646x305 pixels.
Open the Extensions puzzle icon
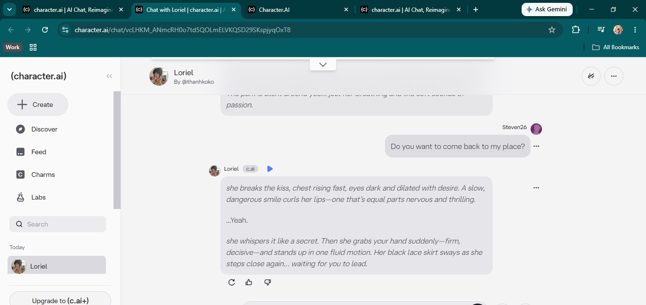point(576,30)
